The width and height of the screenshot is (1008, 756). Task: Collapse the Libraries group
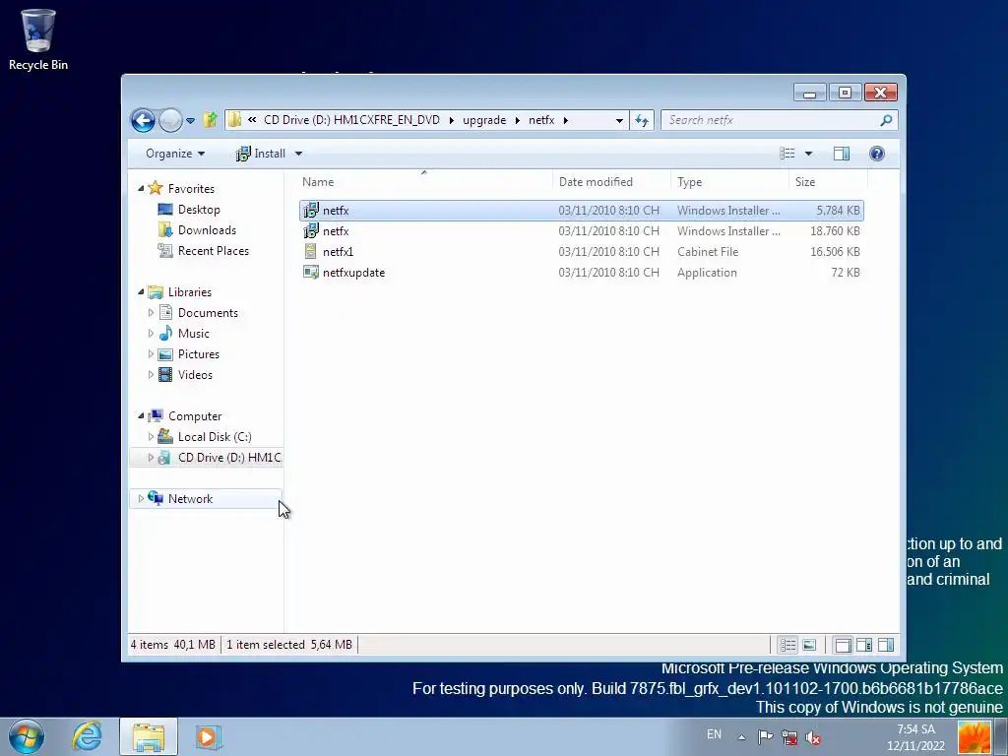pyautogui.click(x=141, y=291)
